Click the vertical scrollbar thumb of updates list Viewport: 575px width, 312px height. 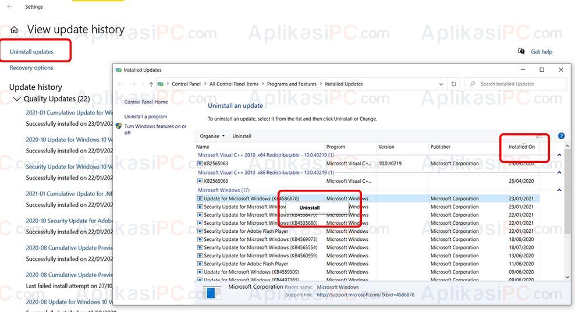(567, 192)
